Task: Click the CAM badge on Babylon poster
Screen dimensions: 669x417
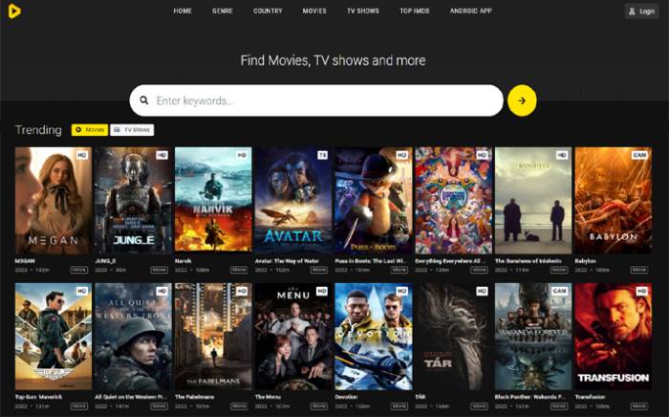Action: point(639,155)
